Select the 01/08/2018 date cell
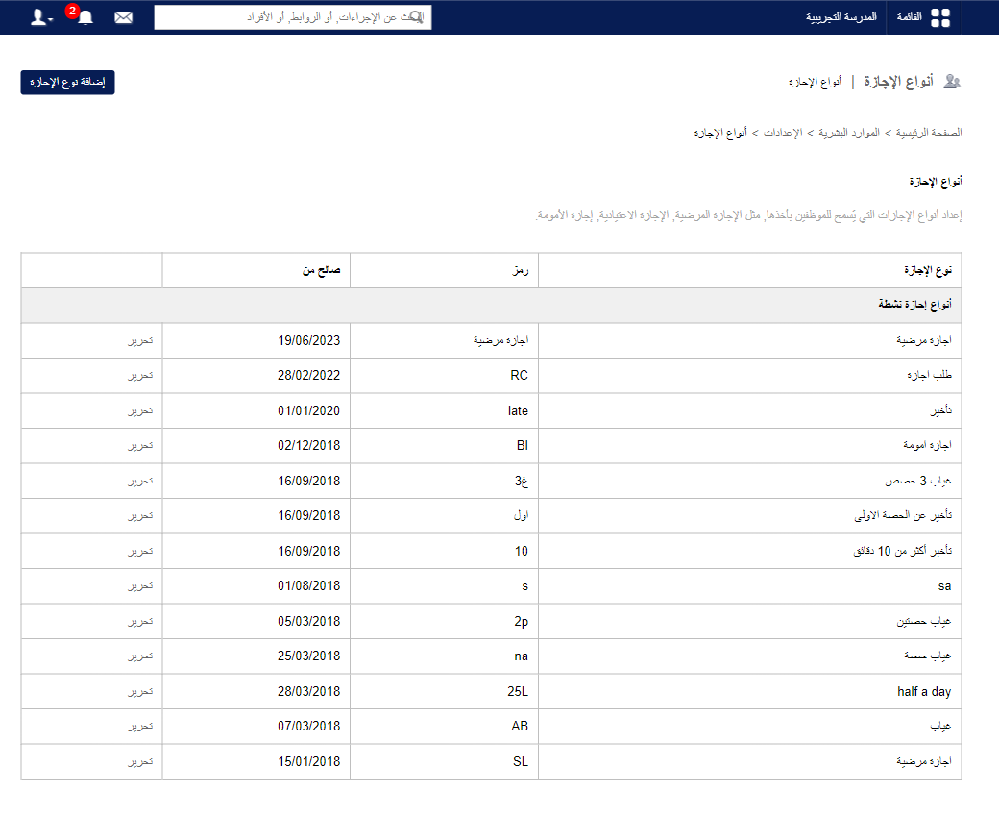The width and height of the screenshot is (999, 817). (x=256, y=585)
